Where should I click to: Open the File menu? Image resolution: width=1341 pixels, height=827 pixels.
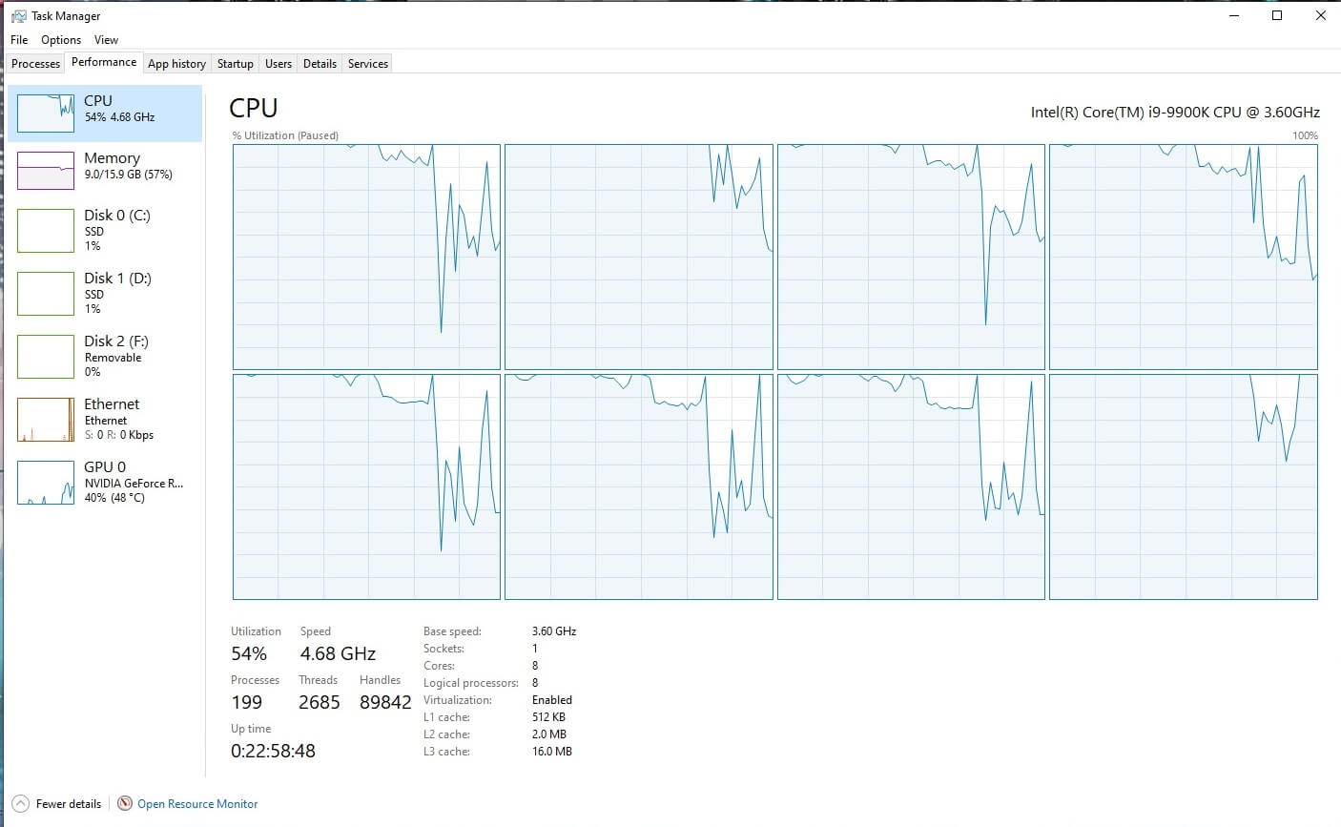tap(19, 40)
